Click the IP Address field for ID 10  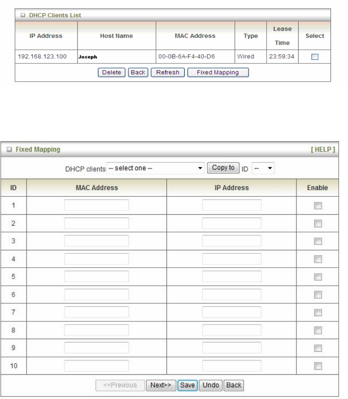pos(231,365)
